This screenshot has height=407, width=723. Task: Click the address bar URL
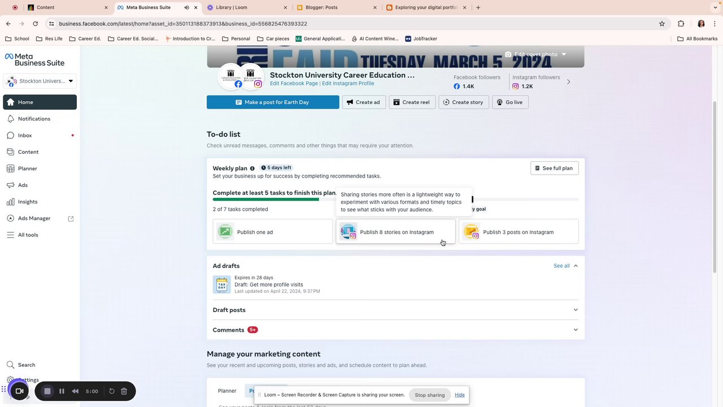[183, 24]
